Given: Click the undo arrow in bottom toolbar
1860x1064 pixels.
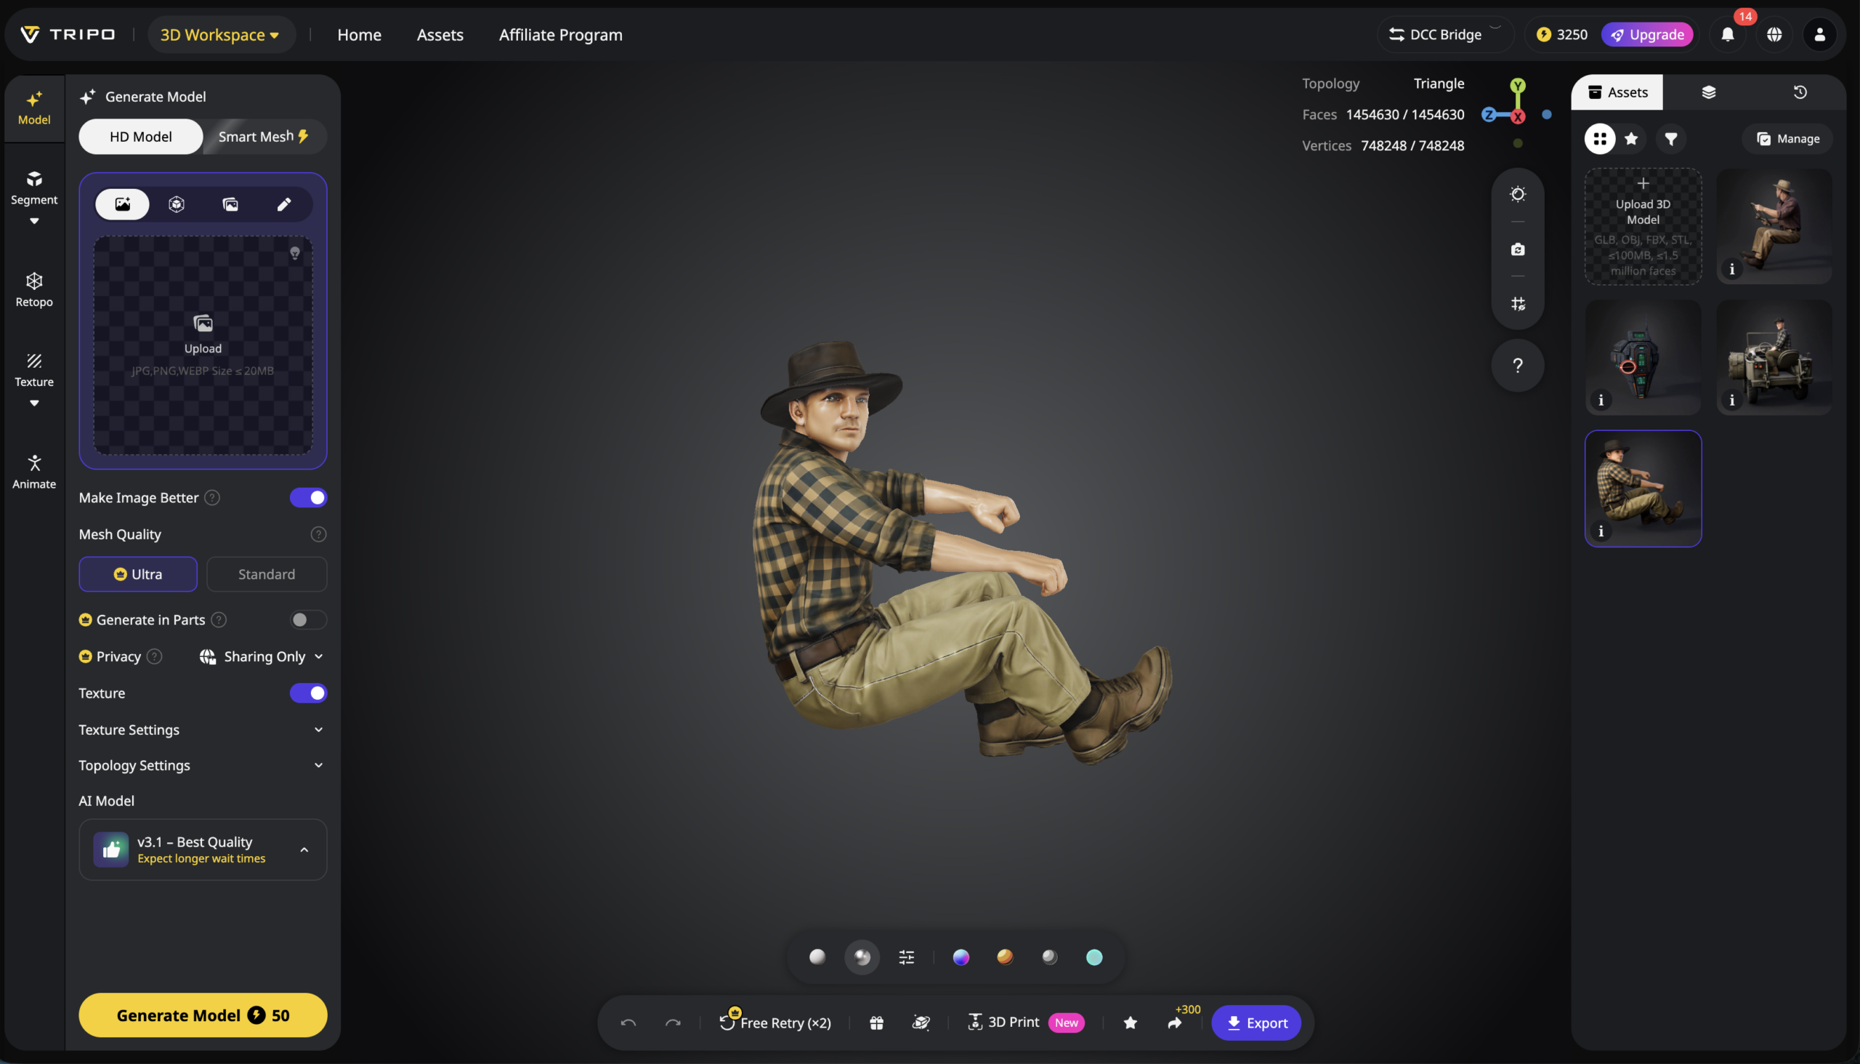Looking at the screenshot, I should [628, 1023].
